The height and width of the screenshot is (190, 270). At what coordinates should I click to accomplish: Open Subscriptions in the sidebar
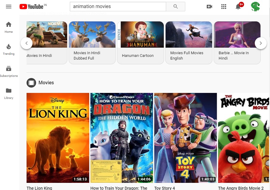click(9, 71)
